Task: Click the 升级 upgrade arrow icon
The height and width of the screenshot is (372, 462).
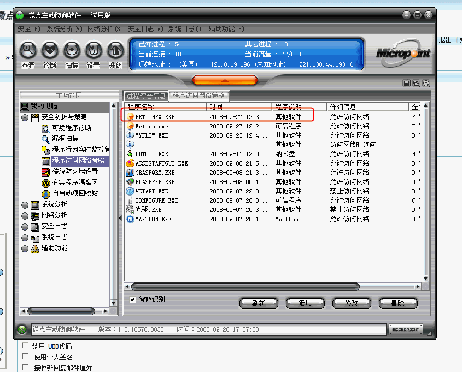Action: pyautogui.click(x=115, y=50)
